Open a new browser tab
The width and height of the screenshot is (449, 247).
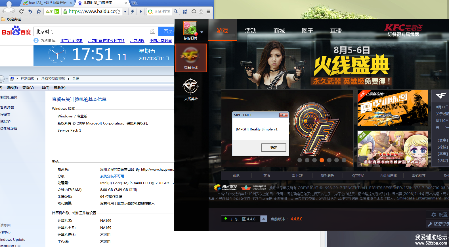pyautogui.click(x=134, y=3)
